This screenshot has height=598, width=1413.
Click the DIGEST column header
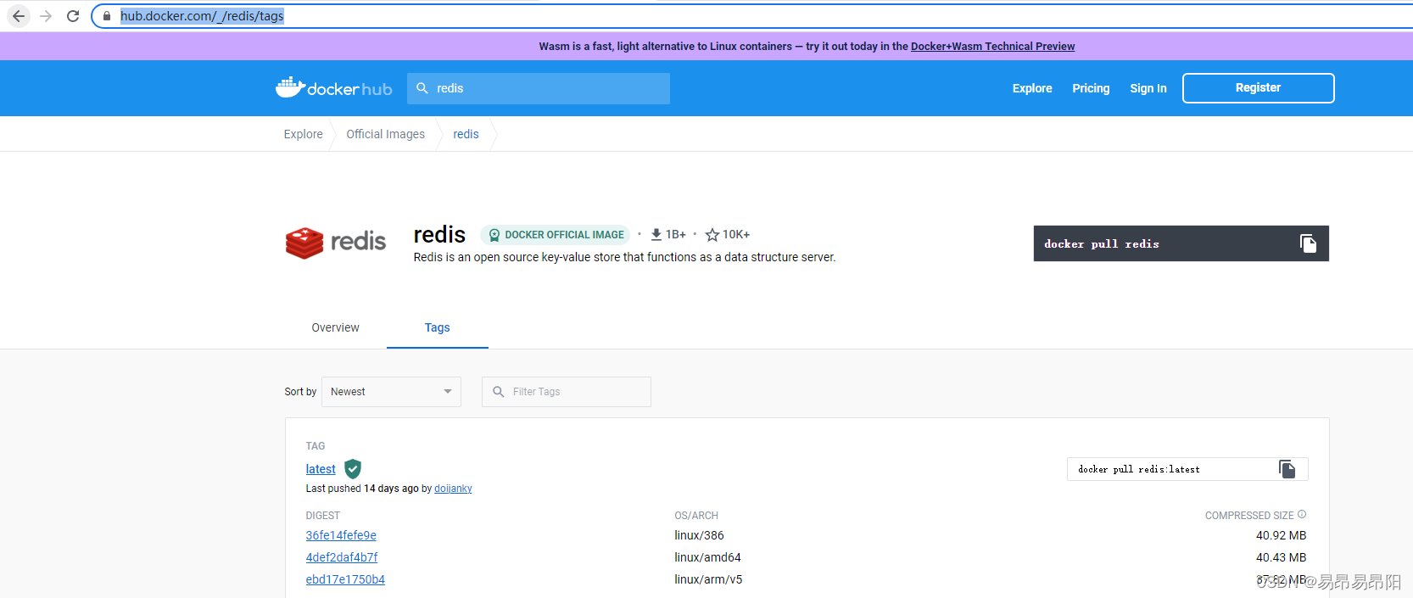point(323,516)
